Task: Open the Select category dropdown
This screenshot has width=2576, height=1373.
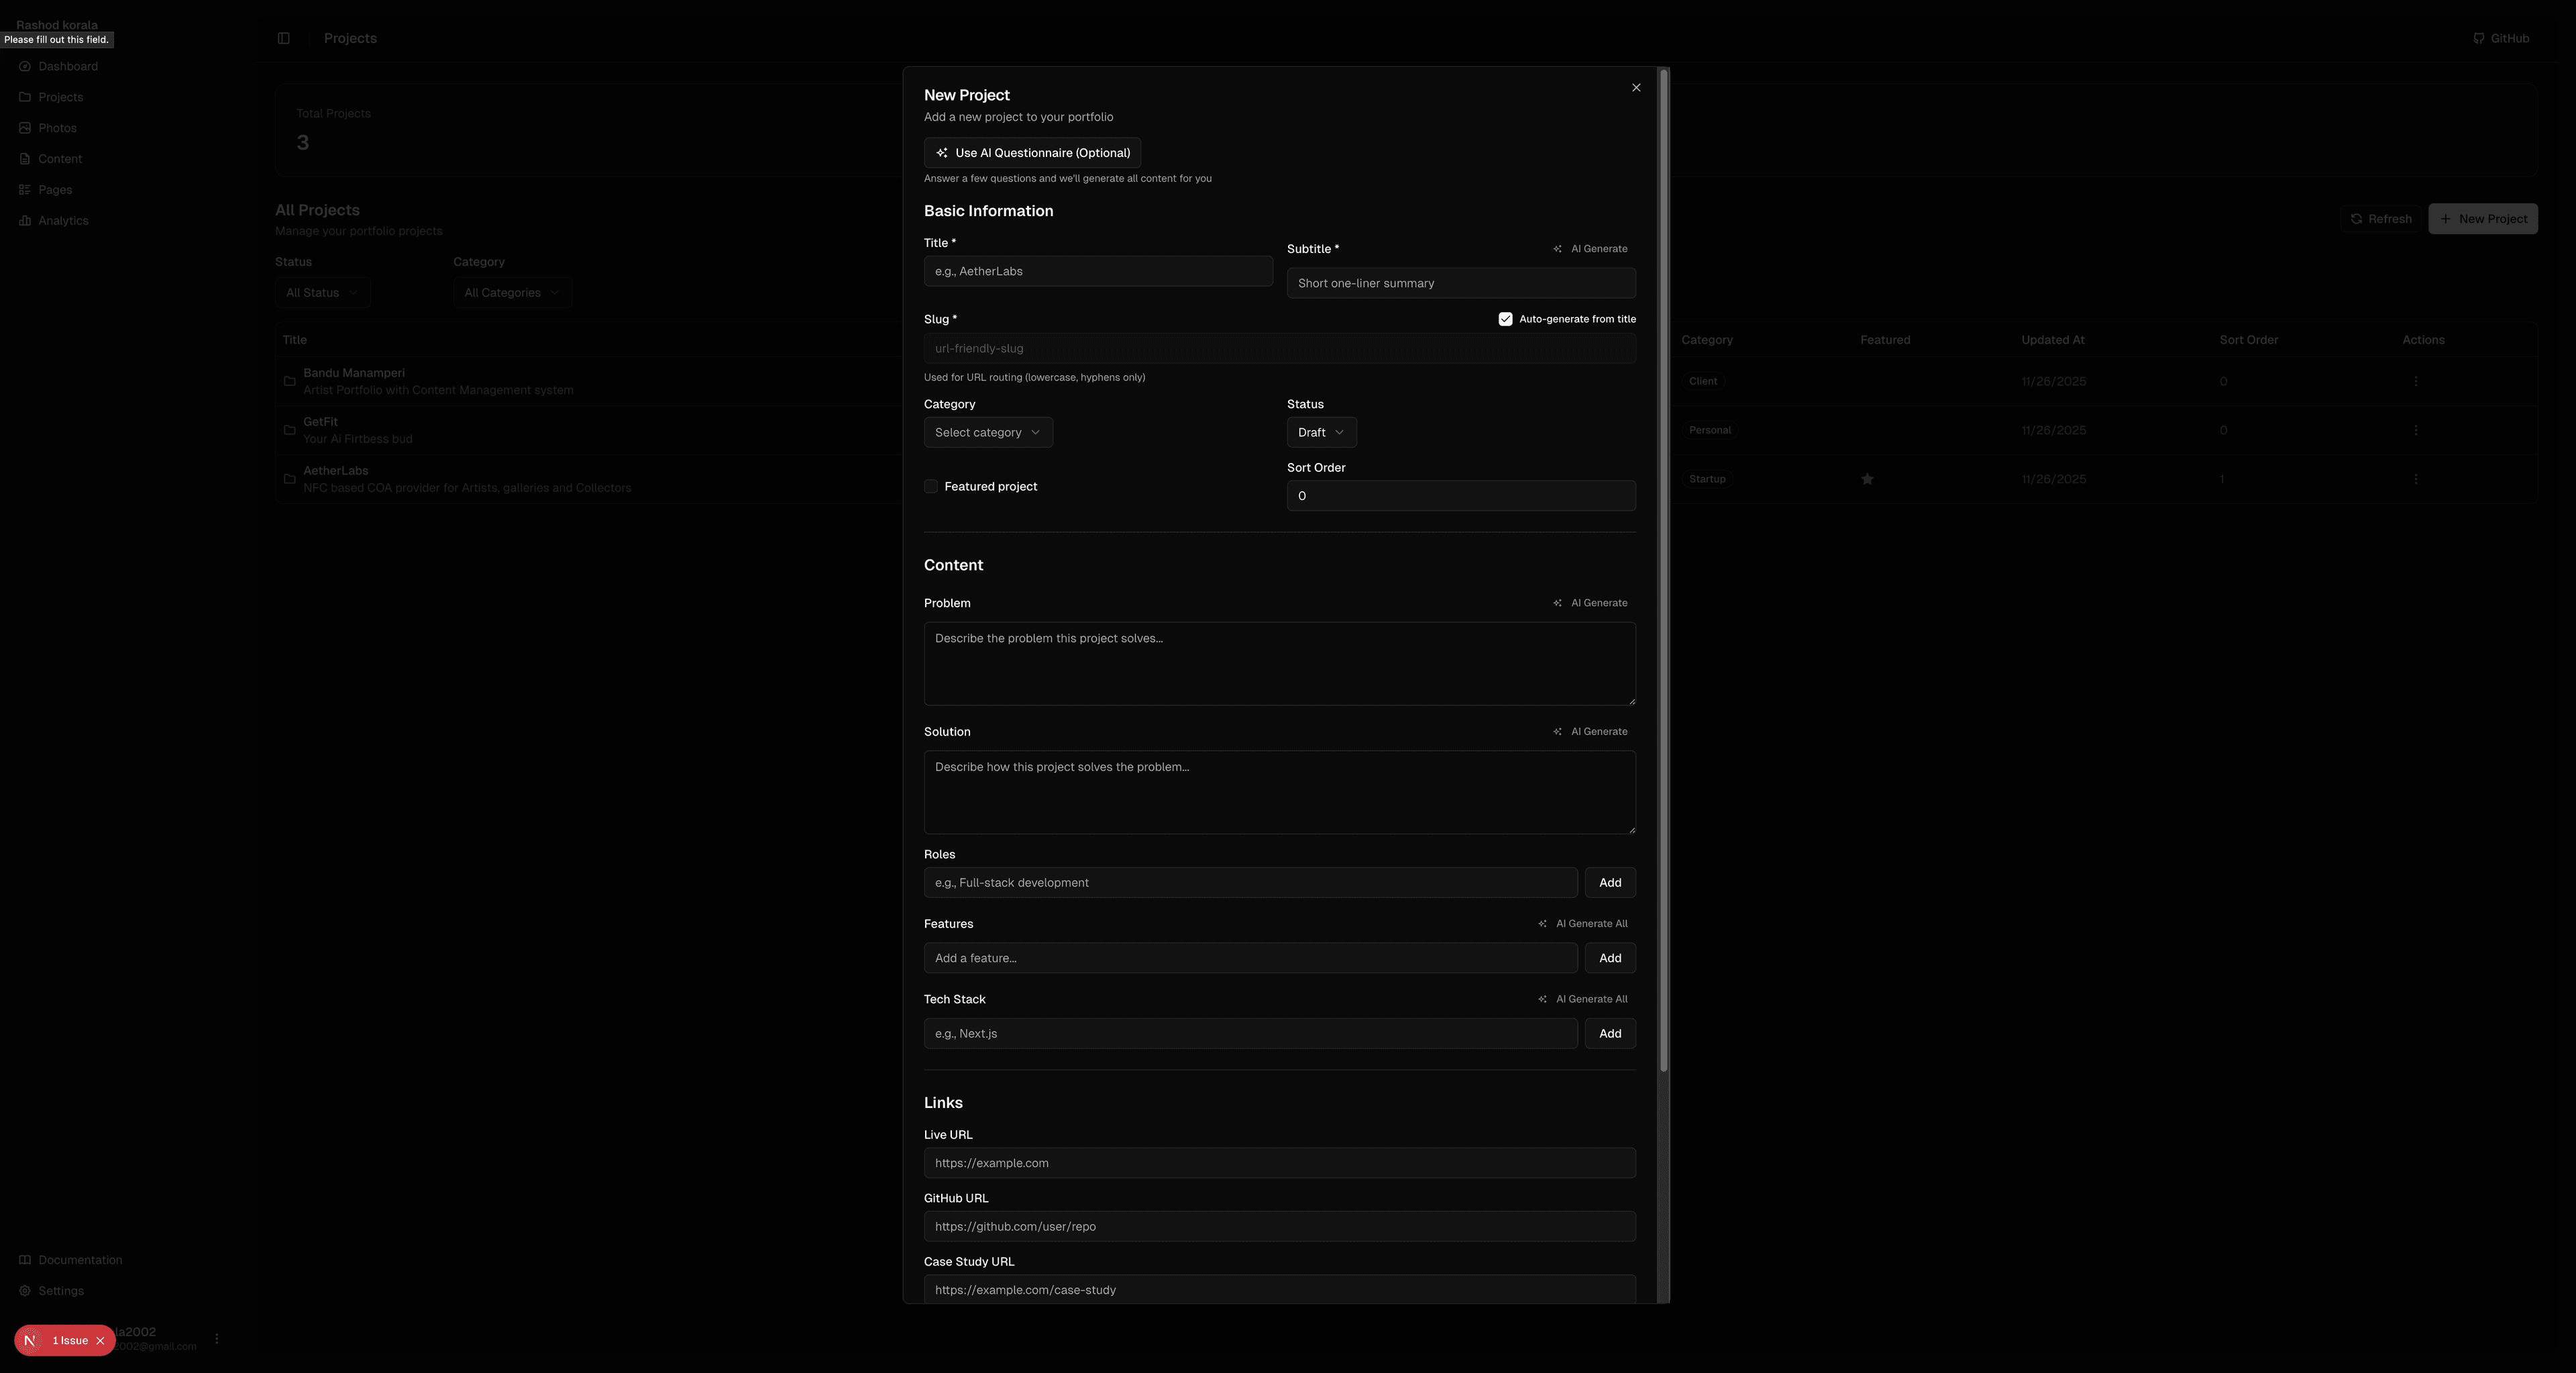Action: point(987,432)
